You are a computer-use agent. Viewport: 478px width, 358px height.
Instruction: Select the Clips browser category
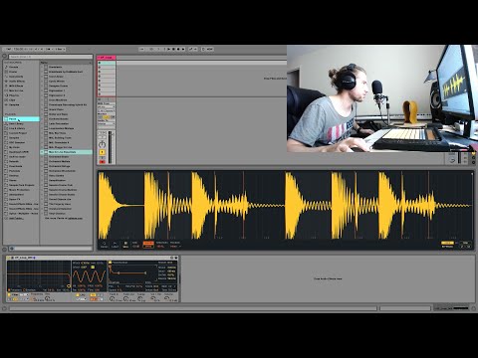12,99
